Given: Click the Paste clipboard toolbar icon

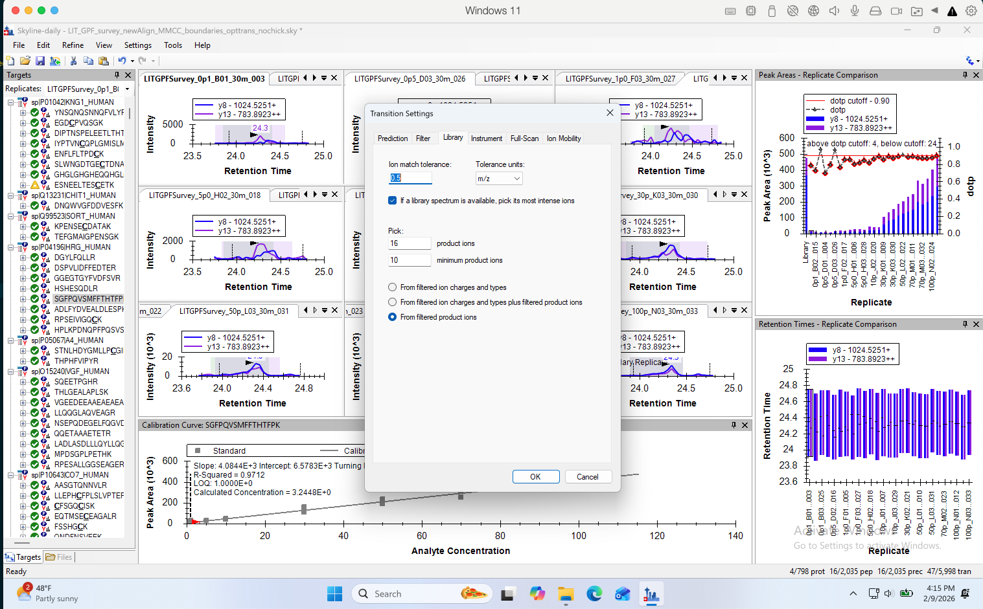Looking at the screenshot, I should click(104, 61).
